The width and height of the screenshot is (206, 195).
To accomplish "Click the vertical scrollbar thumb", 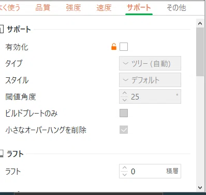I will coord(200,52).
